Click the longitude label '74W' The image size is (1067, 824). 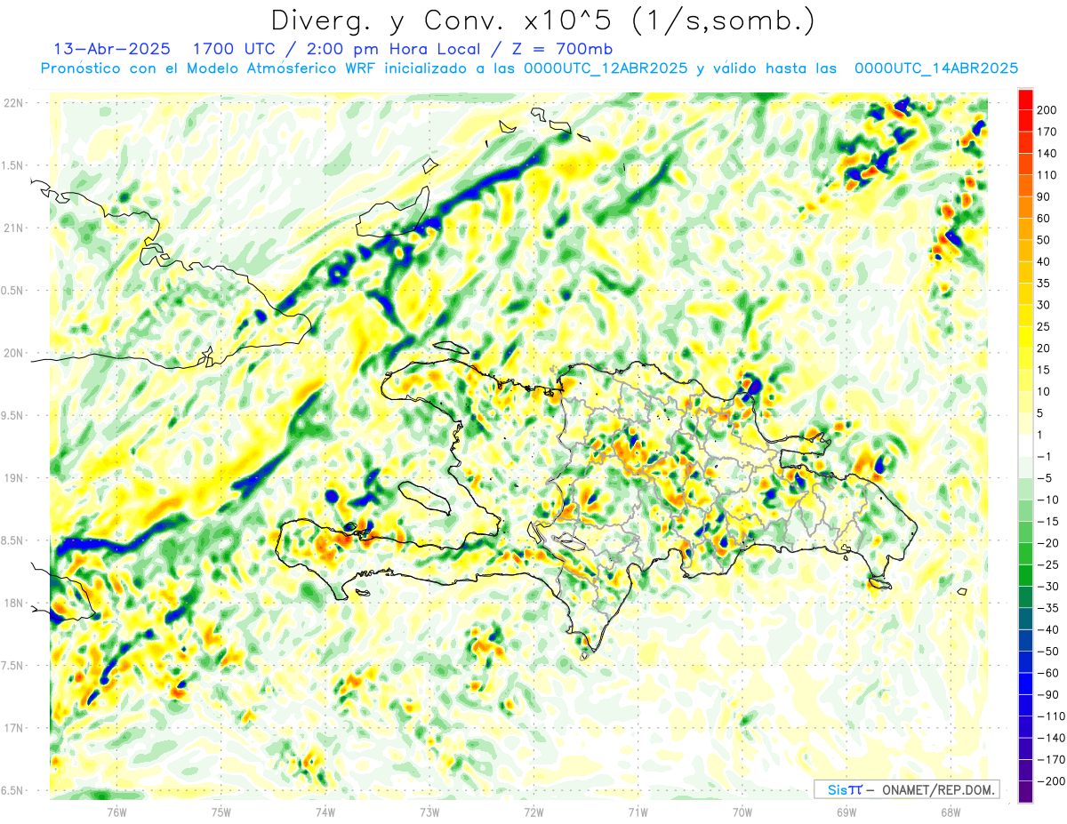click(325, 812)
